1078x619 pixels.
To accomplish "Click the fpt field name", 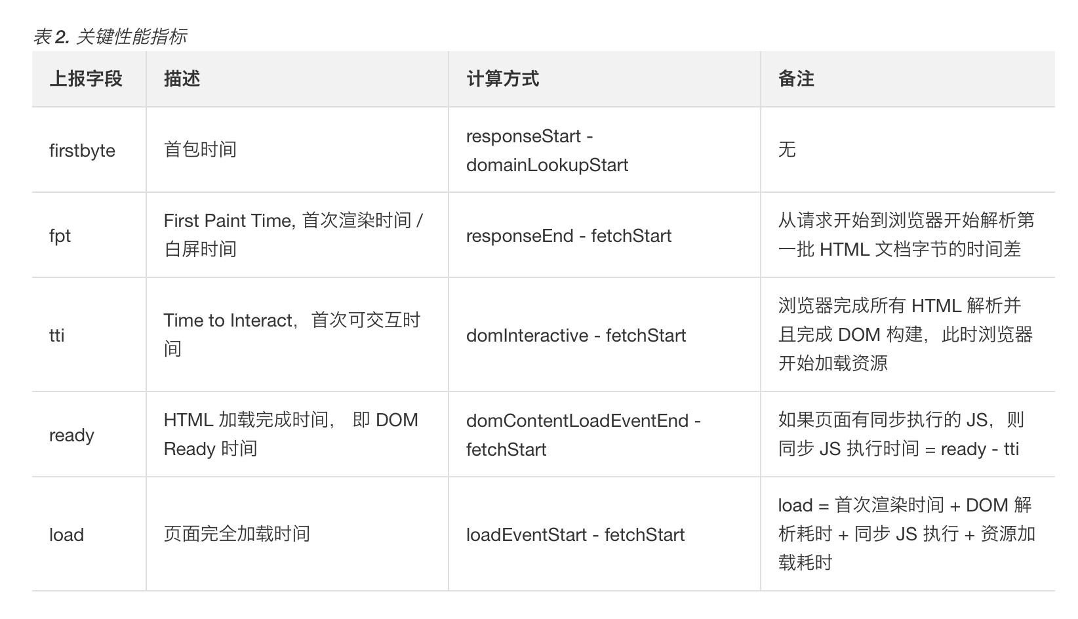I will point(60,235).
